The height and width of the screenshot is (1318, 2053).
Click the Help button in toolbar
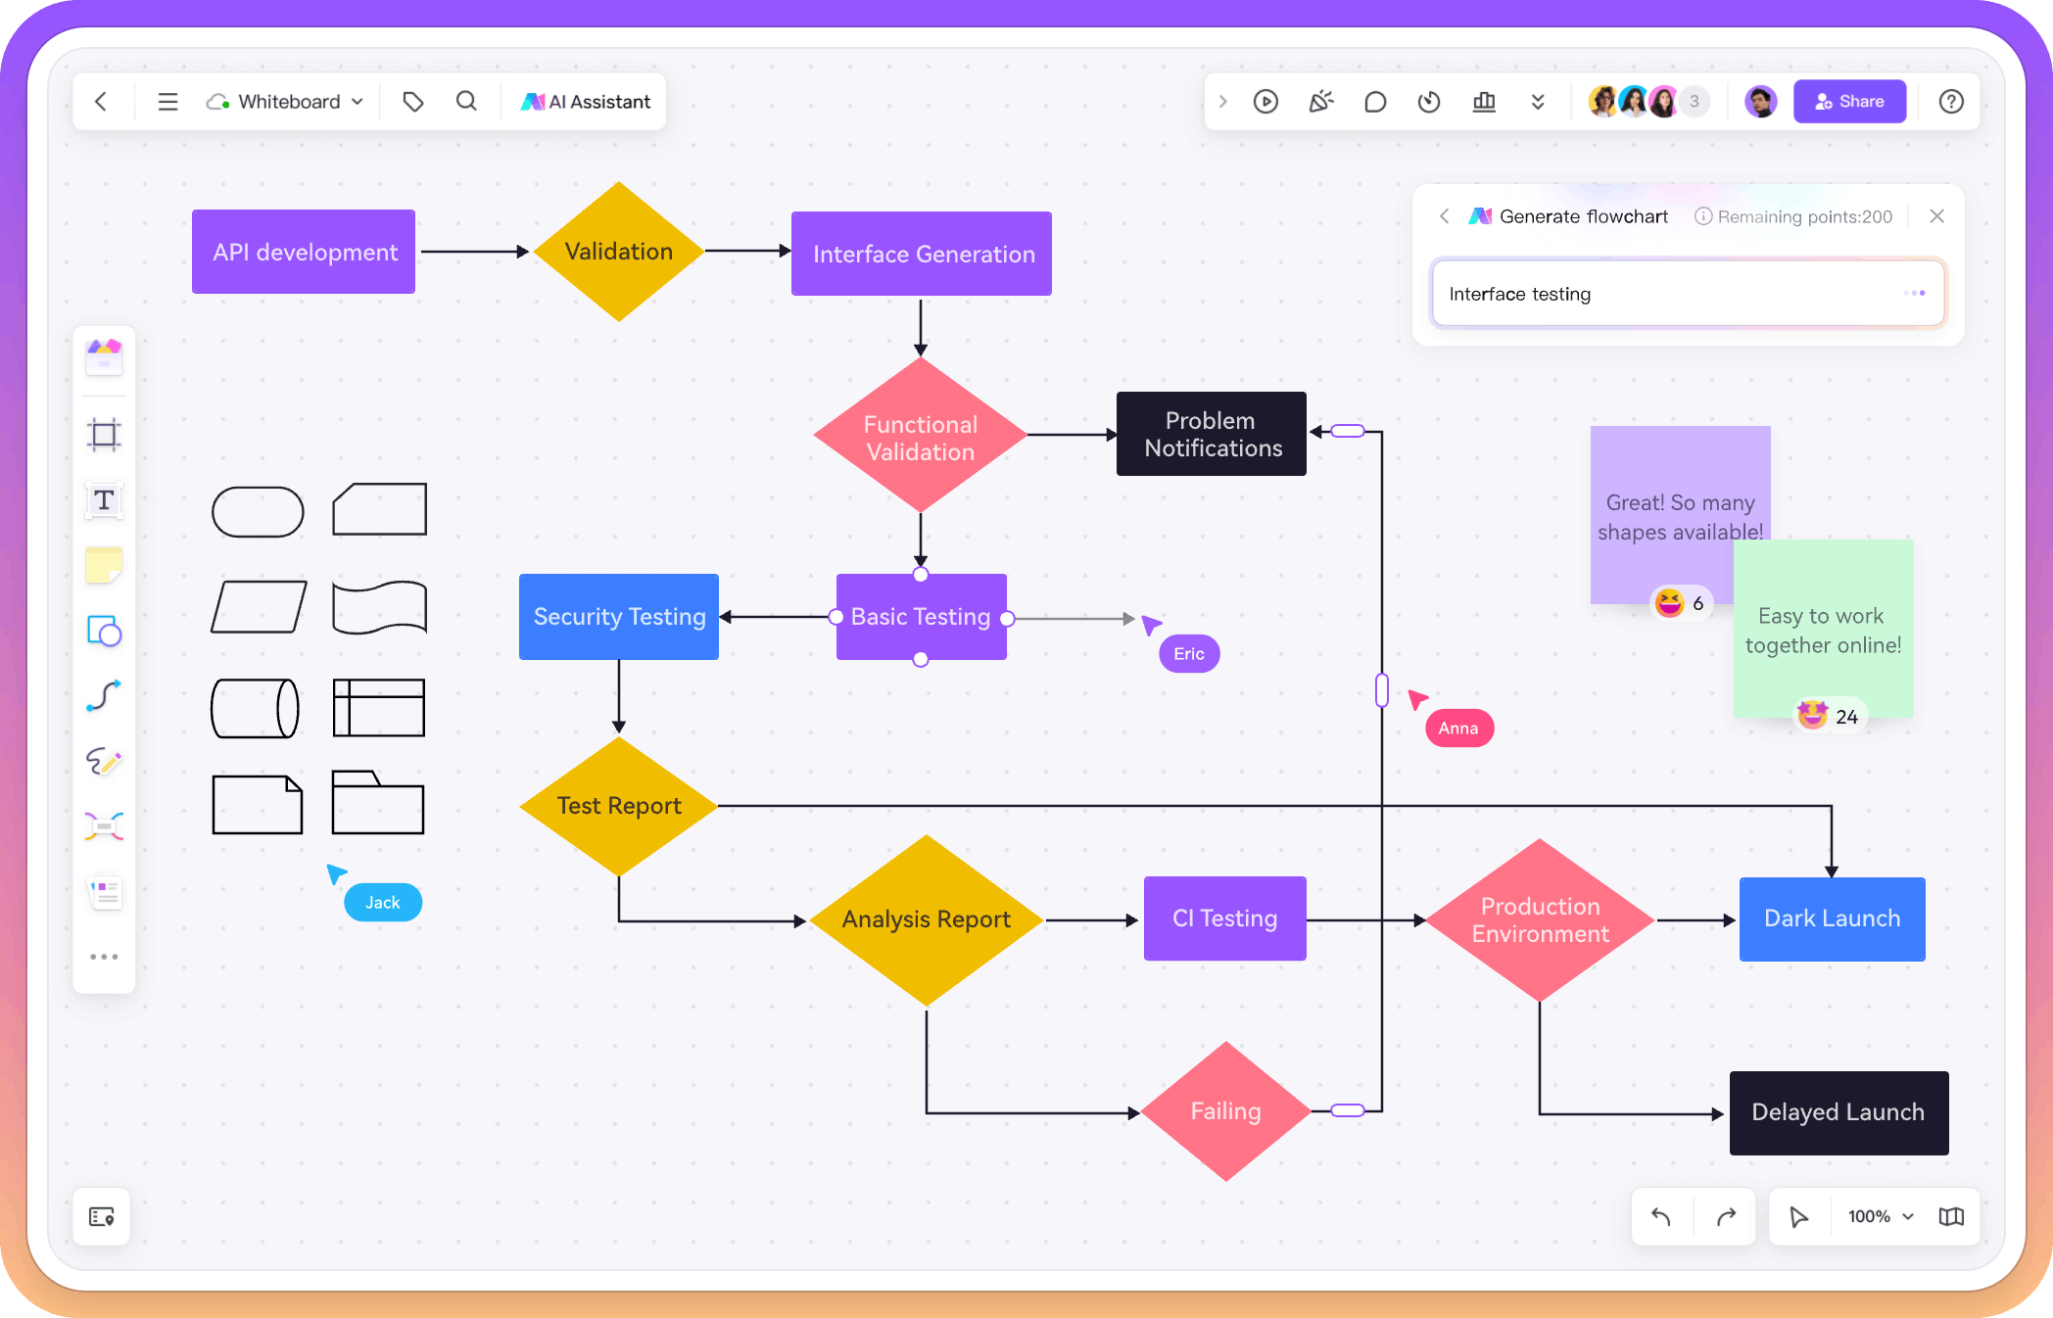1953,100
